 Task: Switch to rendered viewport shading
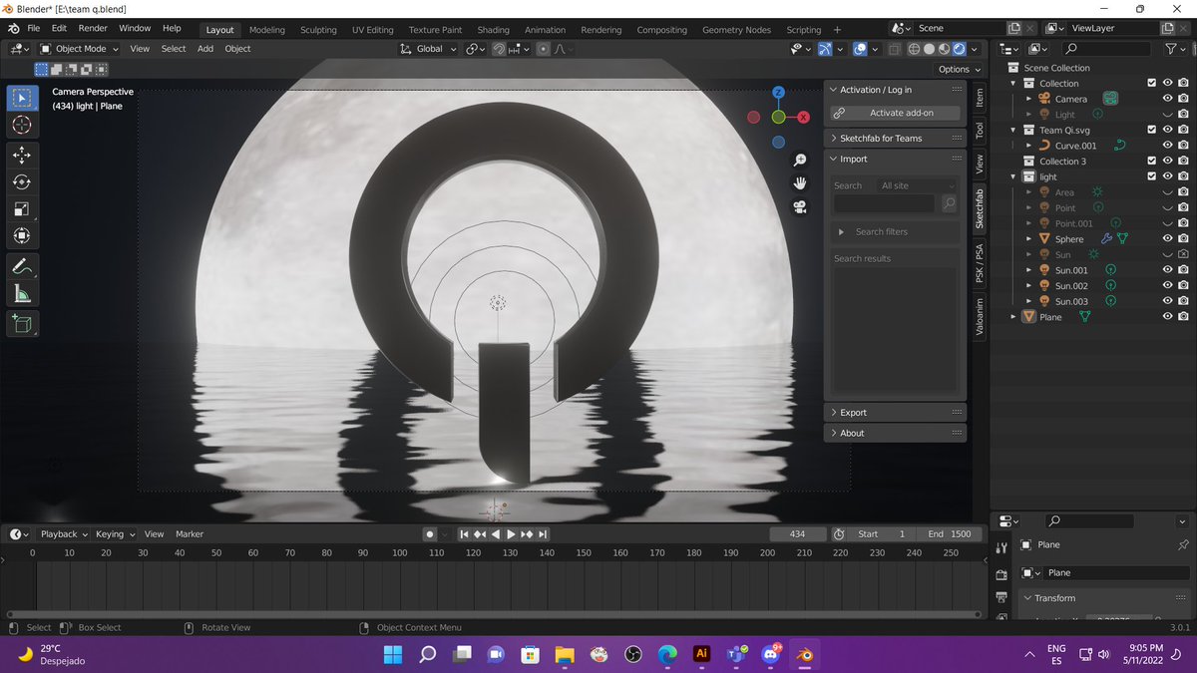pyautogui.click(x=960, y=48)
